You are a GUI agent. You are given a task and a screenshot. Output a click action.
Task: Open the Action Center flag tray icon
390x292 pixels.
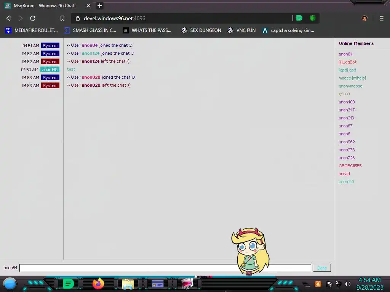(329, 284)
